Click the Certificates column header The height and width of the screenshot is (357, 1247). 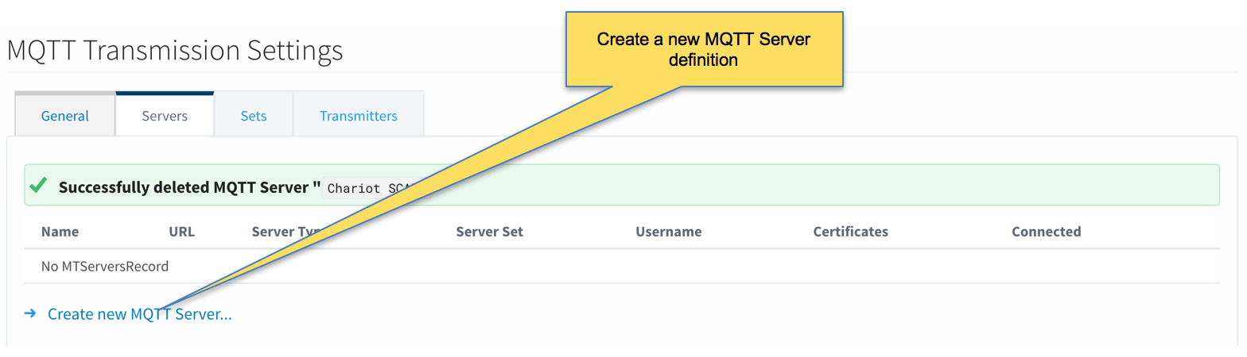coord(851,232)
